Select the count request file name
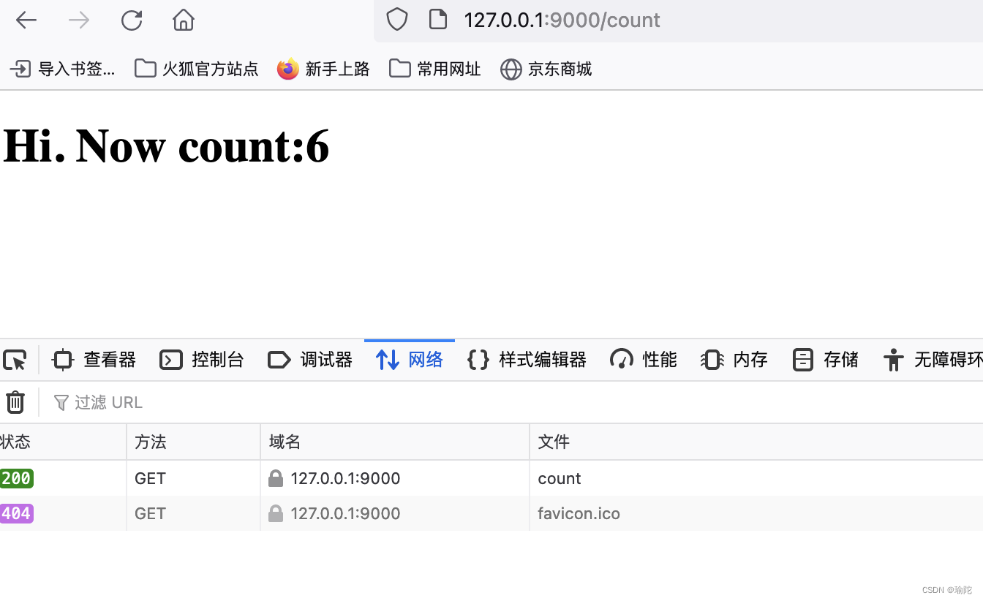This screenshot has width=983, height=601. click(559, 478)
